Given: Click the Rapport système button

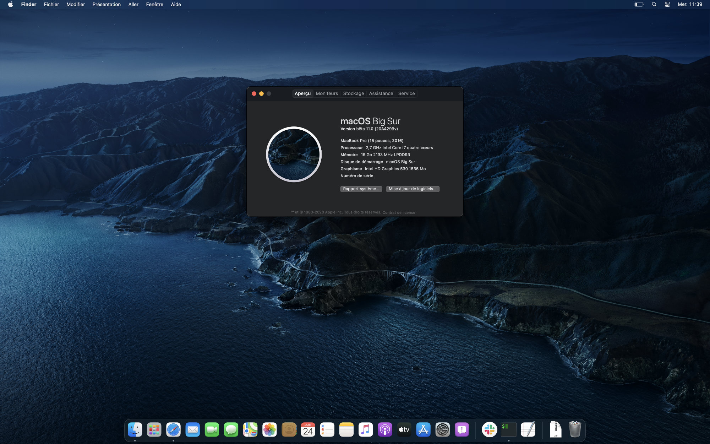Looking at the screenshot, I should coord(361,189).
